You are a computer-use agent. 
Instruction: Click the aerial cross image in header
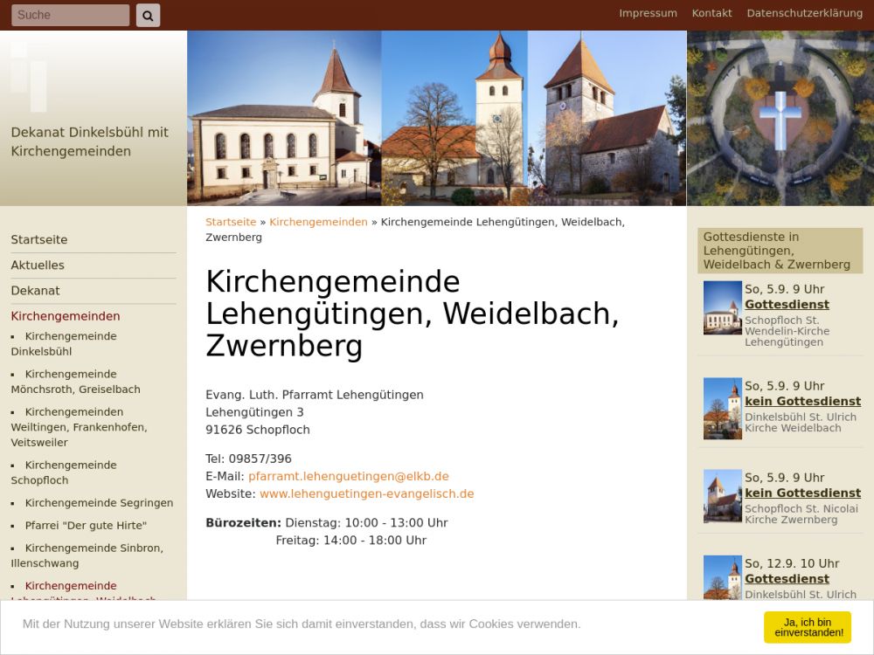coord(780,118)
